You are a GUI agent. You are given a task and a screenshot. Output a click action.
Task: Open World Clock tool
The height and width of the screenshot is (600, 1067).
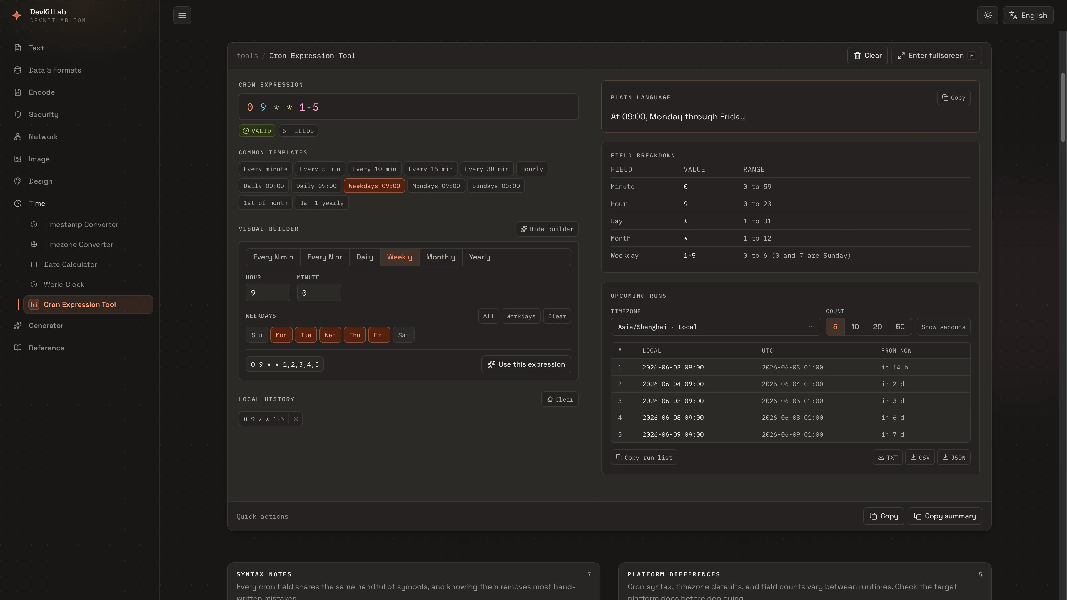(88, 284)
